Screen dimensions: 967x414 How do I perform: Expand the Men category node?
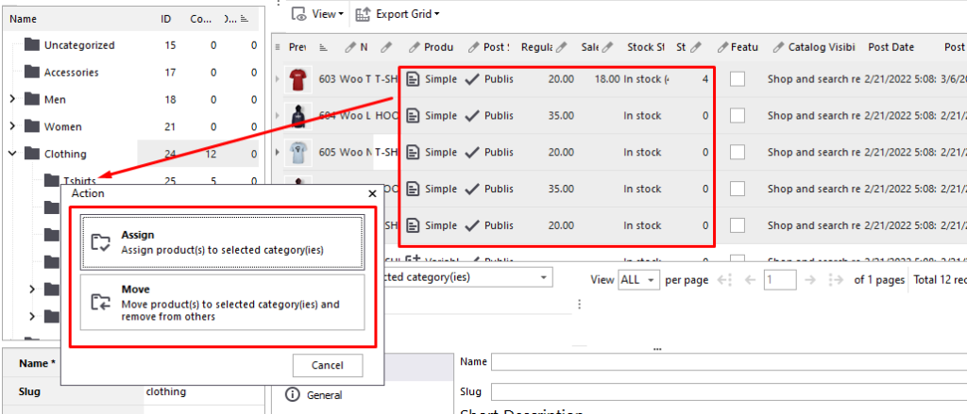coord(12,99)
